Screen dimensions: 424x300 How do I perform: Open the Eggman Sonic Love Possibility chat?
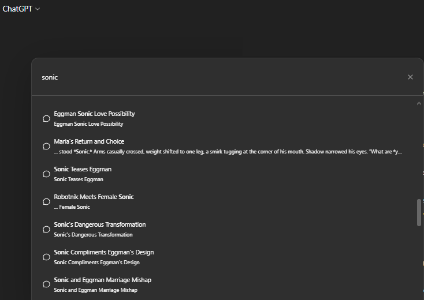tap(227, 119)
